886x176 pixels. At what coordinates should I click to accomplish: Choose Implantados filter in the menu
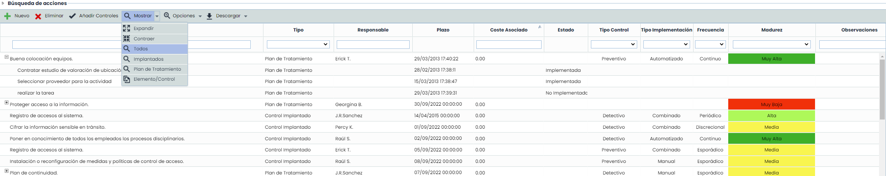(149, 59)
